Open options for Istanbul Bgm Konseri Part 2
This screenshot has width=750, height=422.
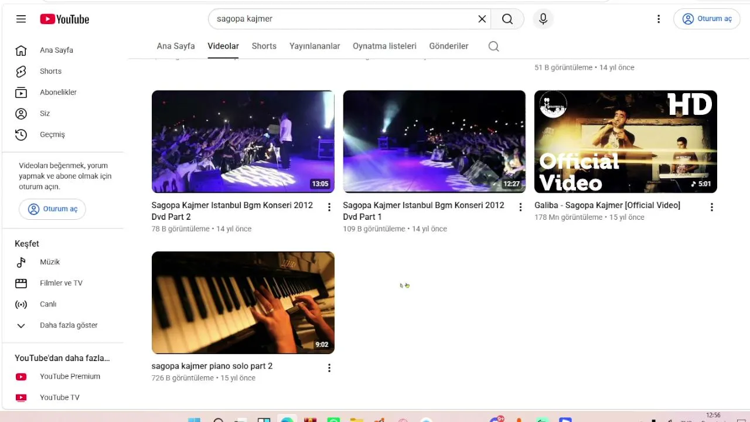coord(329,207)
